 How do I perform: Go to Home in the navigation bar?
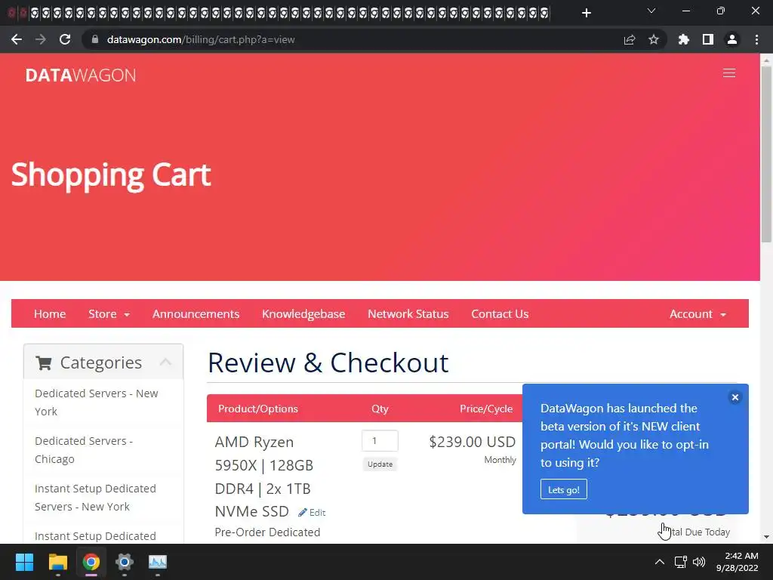click(50, 313)
